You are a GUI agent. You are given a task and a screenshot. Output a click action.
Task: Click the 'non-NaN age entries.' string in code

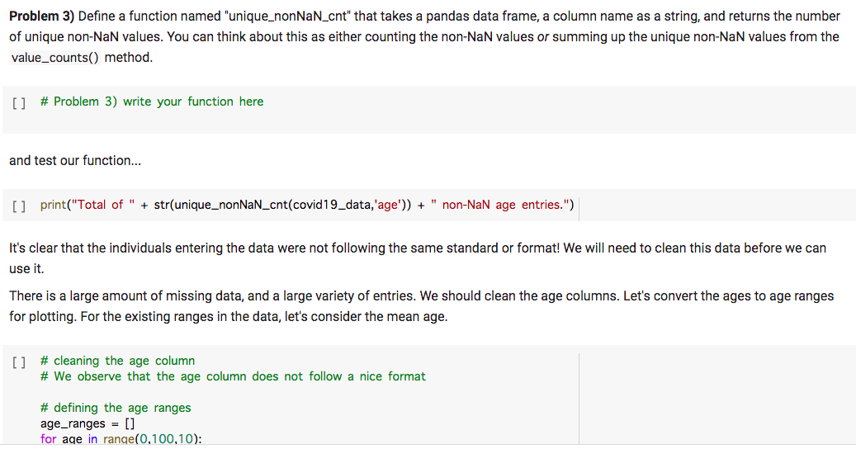pyautogui.click(x=500, y=205)
